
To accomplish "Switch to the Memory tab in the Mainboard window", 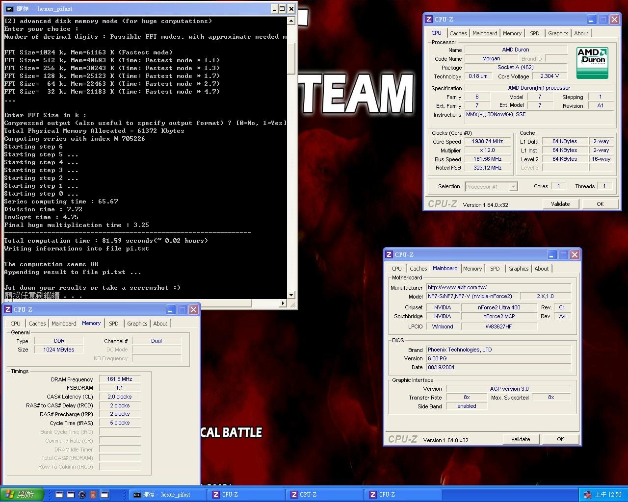I will tap(472, 269).
